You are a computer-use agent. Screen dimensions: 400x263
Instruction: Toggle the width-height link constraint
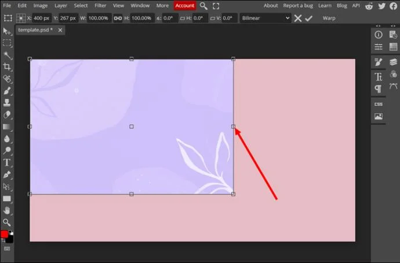(x=118, y=18)
